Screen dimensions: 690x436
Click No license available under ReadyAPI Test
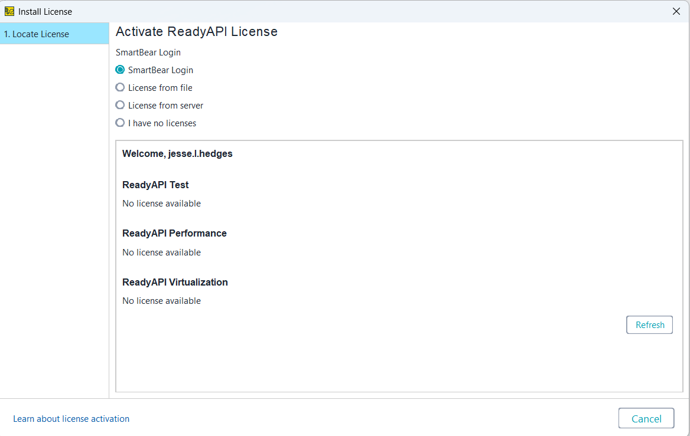point(161,203)
